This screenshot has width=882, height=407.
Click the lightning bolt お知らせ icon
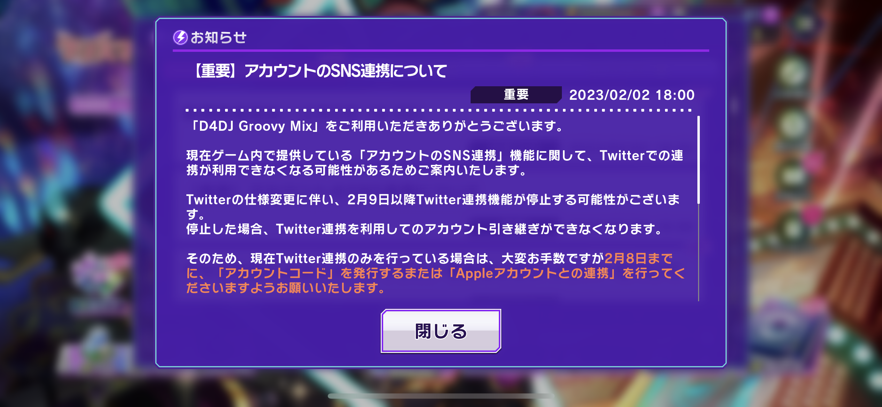(180, 38)
